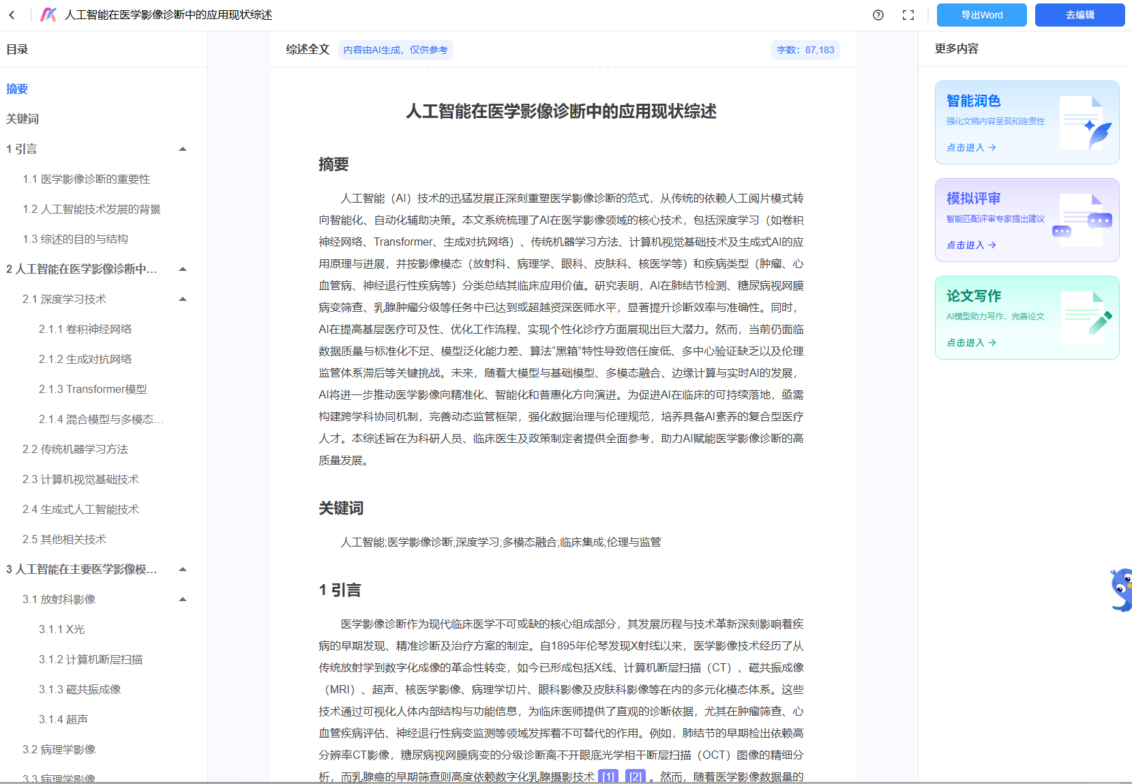
Task: Click the 综述全文 header label
Action: (x=308, y=49)
